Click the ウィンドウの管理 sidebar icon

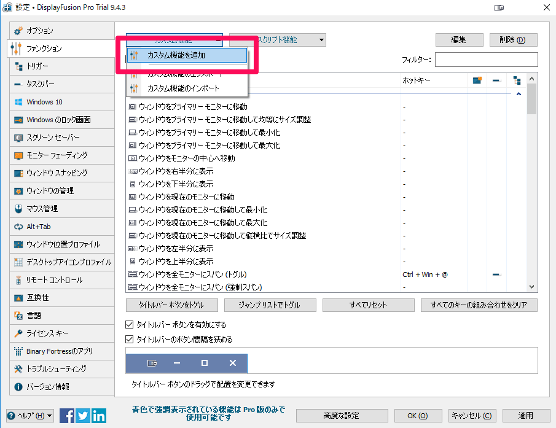(18, 191)
